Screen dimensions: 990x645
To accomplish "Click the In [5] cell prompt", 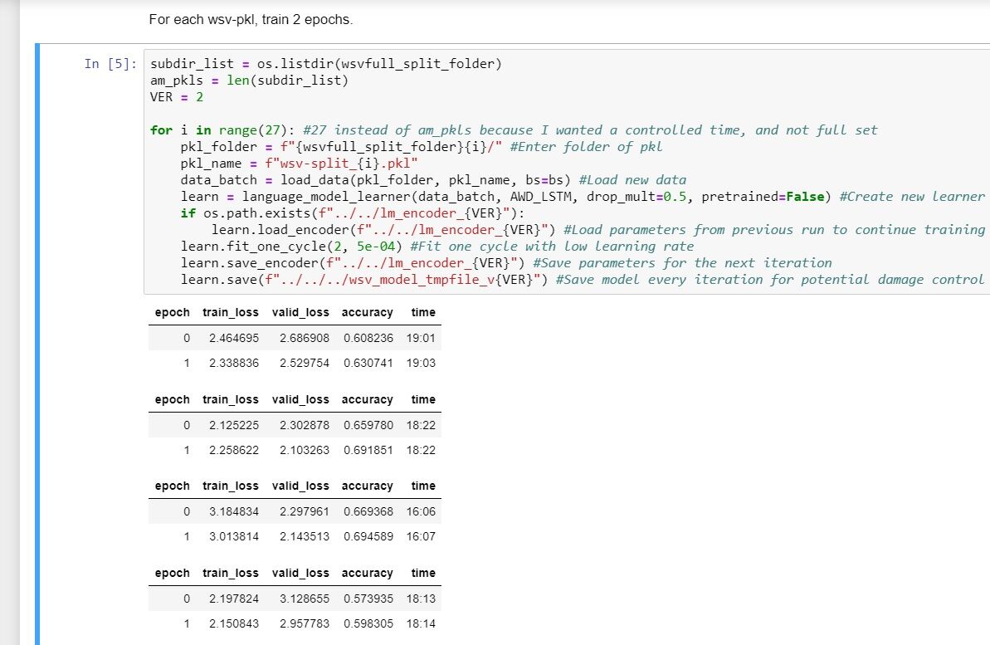I will (x=111, y=64).
